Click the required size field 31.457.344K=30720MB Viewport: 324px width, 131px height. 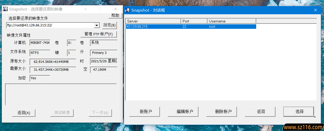(53, 70)
